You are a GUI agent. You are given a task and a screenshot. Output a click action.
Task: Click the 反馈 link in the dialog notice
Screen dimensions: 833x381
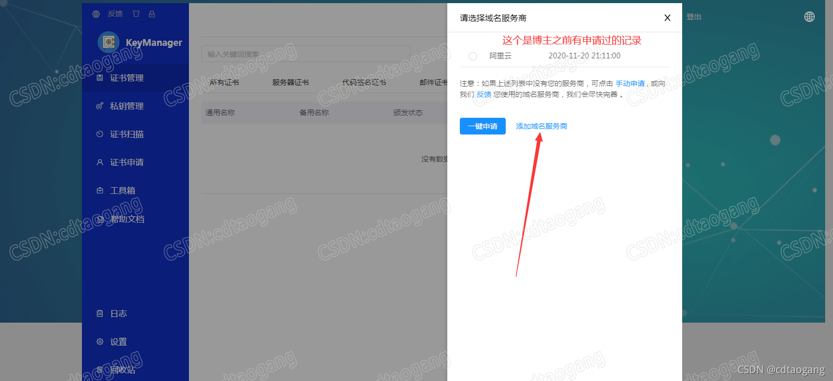(484, 94)
